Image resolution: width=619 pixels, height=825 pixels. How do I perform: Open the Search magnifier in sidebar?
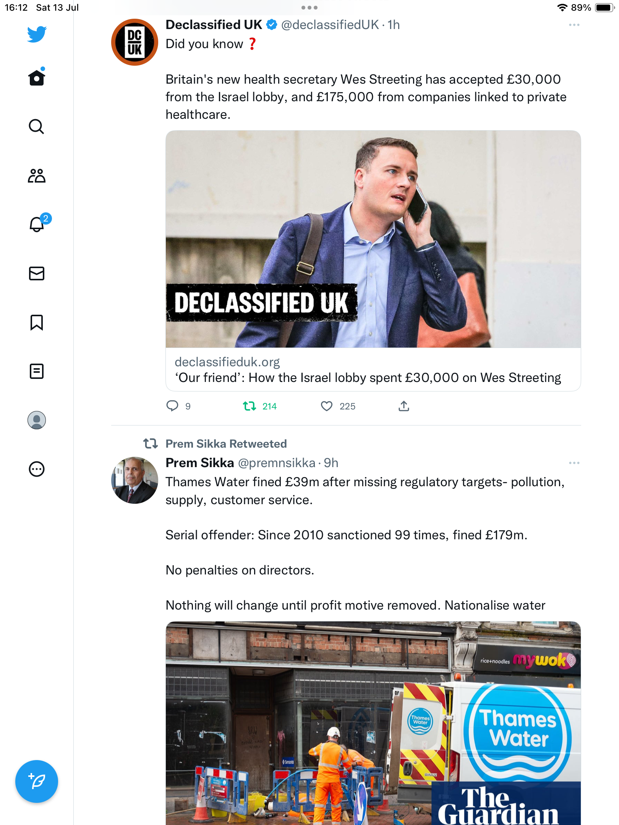pos(37,127)
